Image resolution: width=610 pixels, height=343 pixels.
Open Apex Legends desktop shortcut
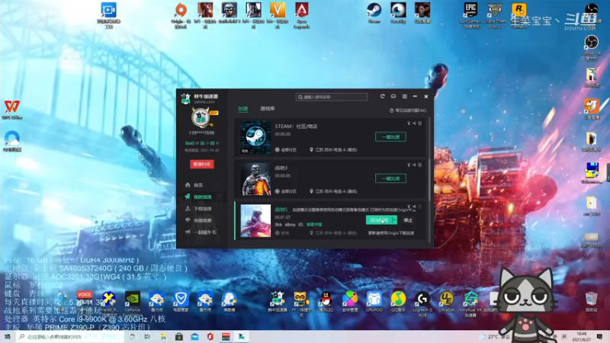click(302, 15)
